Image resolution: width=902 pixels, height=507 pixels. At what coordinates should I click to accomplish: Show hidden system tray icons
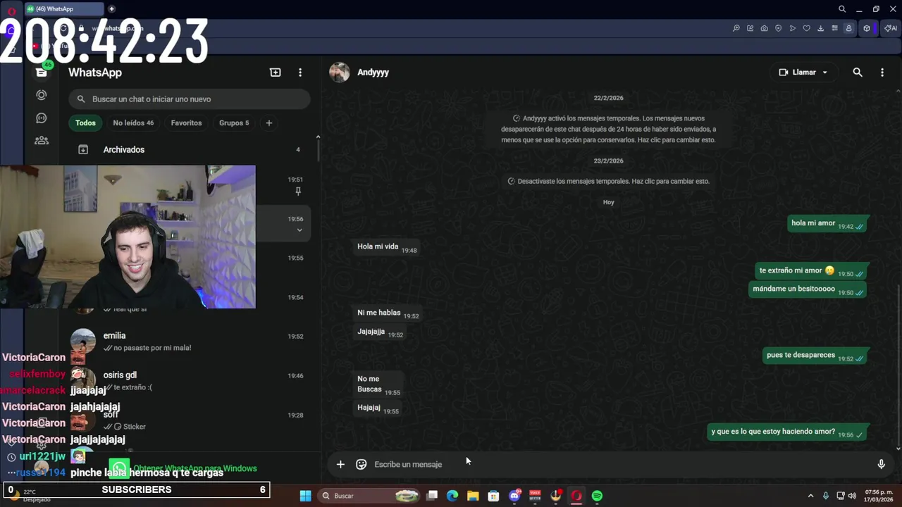(x=810, y=496)
